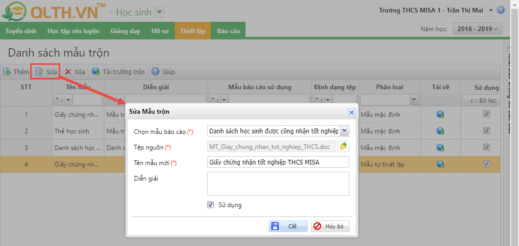Browse source file with folder icon
Viewport: 519px width, 246px height.
point(343,146)
